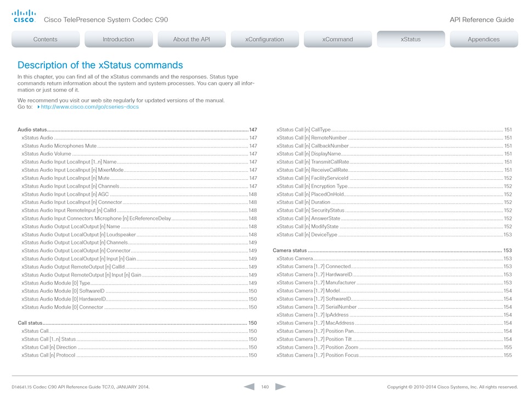
Task: Select the xCommand tab
Action: click(x=338, y=39)
